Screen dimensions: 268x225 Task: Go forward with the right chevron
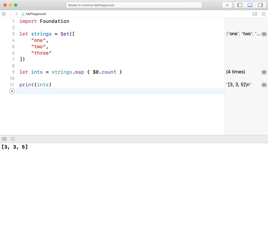[16, 14]
